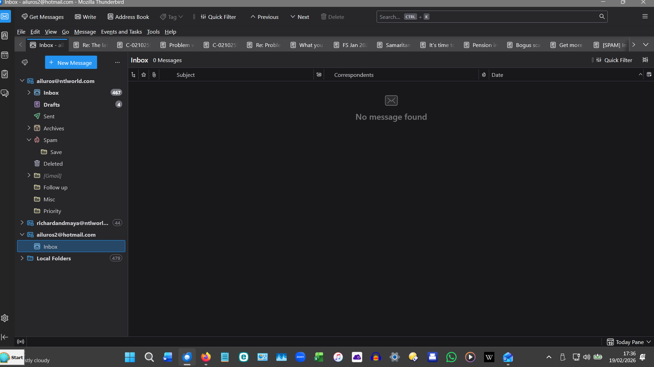Click the online status indicator in status bar
This screenshot has height=367, width=654.
pos(21,342)
